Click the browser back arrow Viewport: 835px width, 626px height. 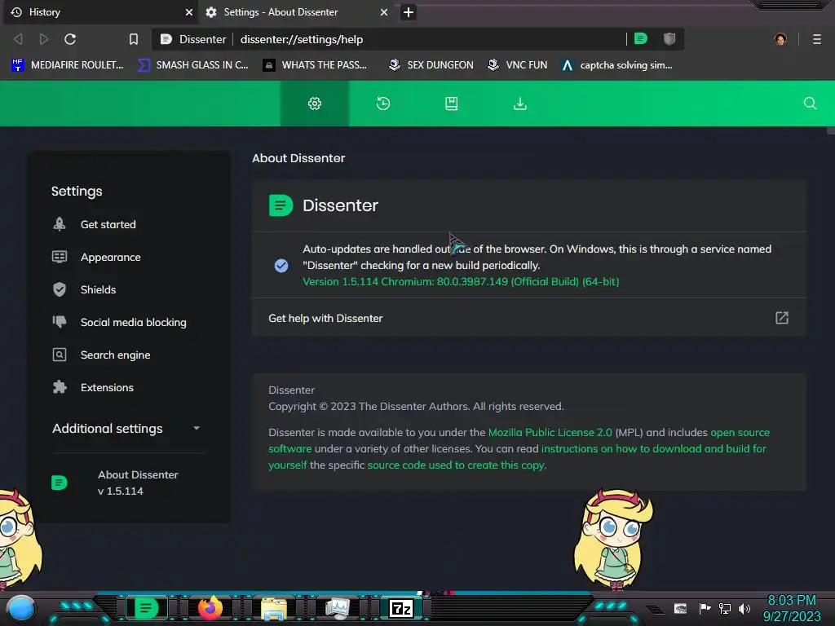(x=18, y=39)
